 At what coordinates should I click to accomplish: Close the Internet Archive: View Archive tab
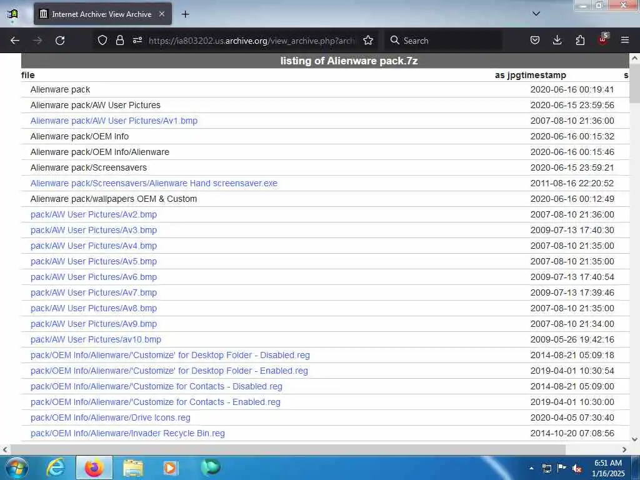click(x=162, y=14)
